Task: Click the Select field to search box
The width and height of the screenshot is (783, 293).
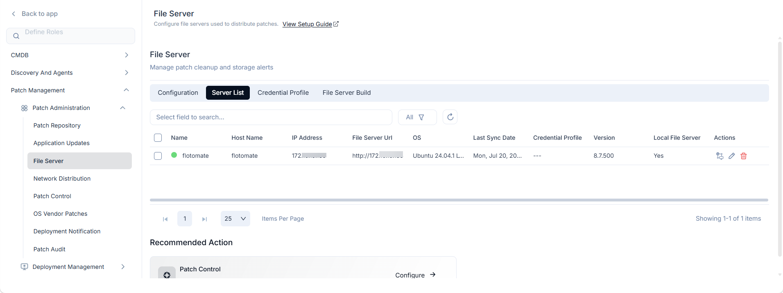Action: point(271,117)
